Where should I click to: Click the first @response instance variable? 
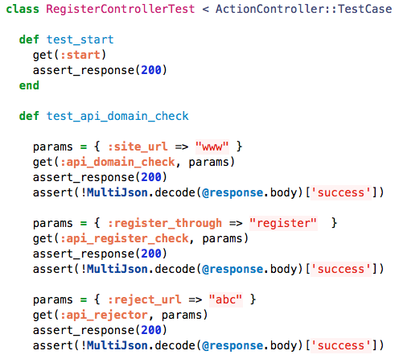point(232,192)
